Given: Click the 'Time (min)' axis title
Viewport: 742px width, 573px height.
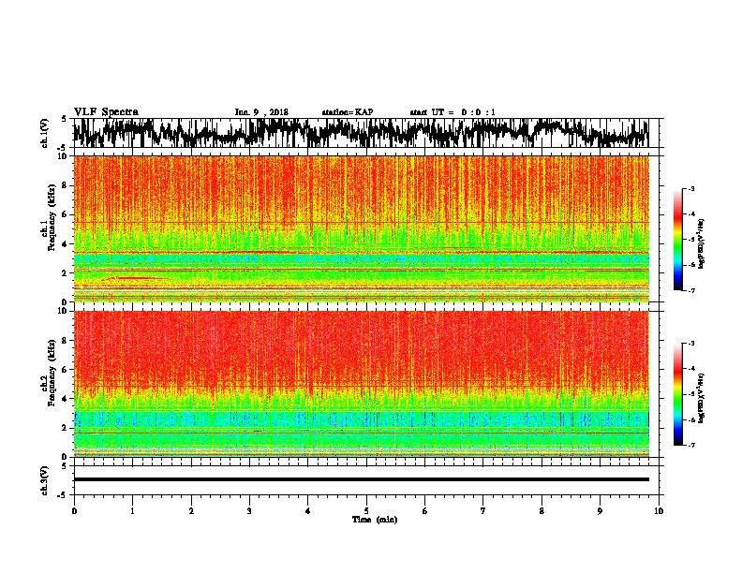Looking at the screenshot, I should (x=375, y=520).
